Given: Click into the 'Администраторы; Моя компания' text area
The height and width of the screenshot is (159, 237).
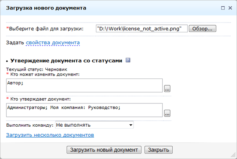Looking at the screenshot, I should tap(85, 110).
